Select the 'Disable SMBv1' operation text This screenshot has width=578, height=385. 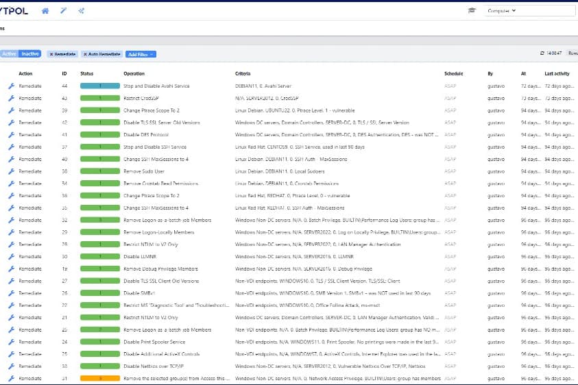tap(139, 293)
